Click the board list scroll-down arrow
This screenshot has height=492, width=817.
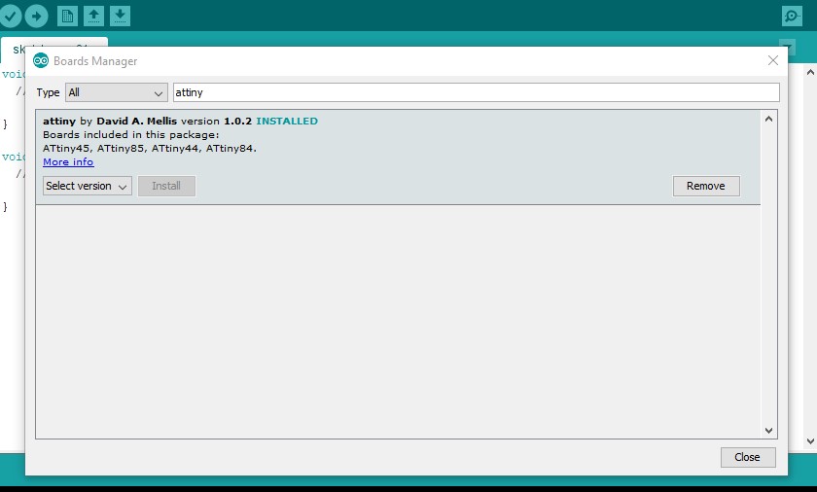(x=768, y=430)
